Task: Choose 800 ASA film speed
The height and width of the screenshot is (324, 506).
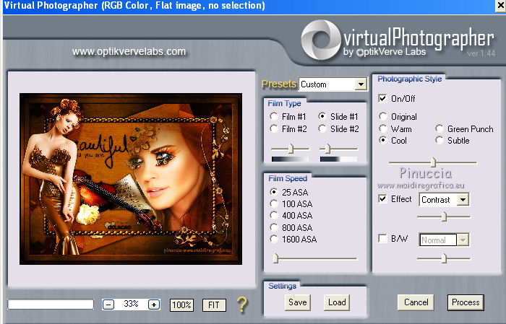Action: pos(274,227)
